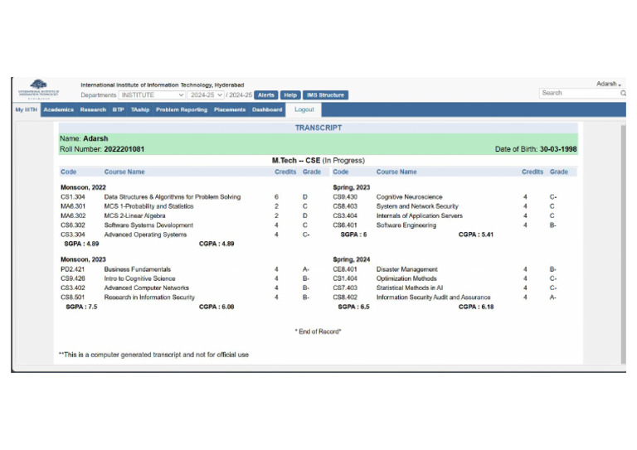This screenshot has width=637, height=450.
Task: Click the IIIT Hyderabad logo
Action: pos(38,88)
